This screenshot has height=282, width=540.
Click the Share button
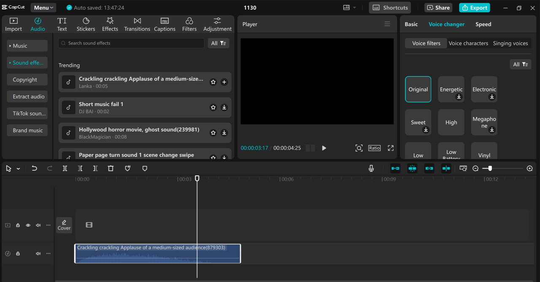[438, 8]
